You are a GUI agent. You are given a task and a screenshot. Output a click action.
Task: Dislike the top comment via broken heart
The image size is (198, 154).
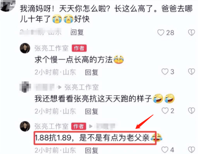192,32
